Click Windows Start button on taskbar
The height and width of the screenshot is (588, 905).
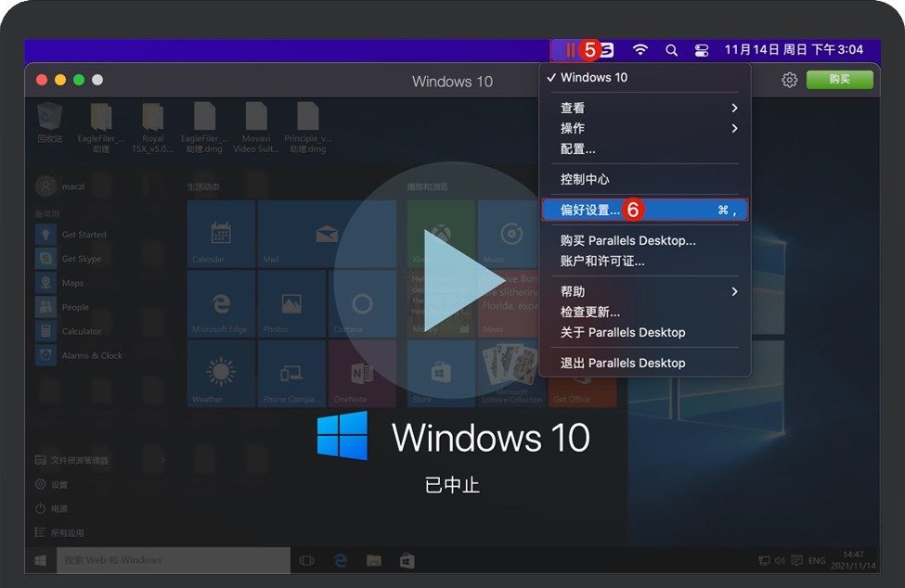coord(41,560)
